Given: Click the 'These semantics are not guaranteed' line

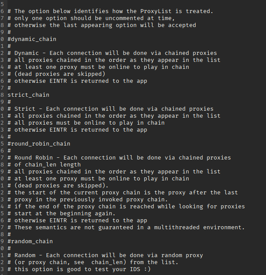Looking at the screenshot, I should 126,227.
